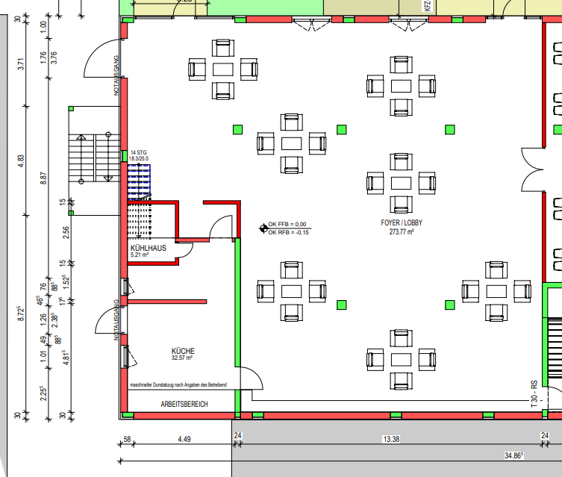Click the 2.38⁵ dimension value
This screenshot has width=562, height=477.
[54, 320]
